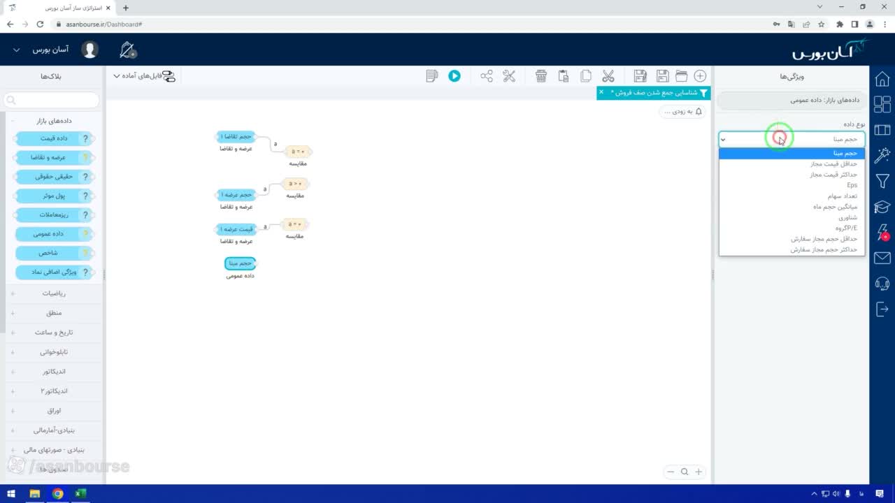Image resolution: width=895 pixels, height=503 pixels.
Task: Click the blocks search input field
Action: (x=52, y=101)
